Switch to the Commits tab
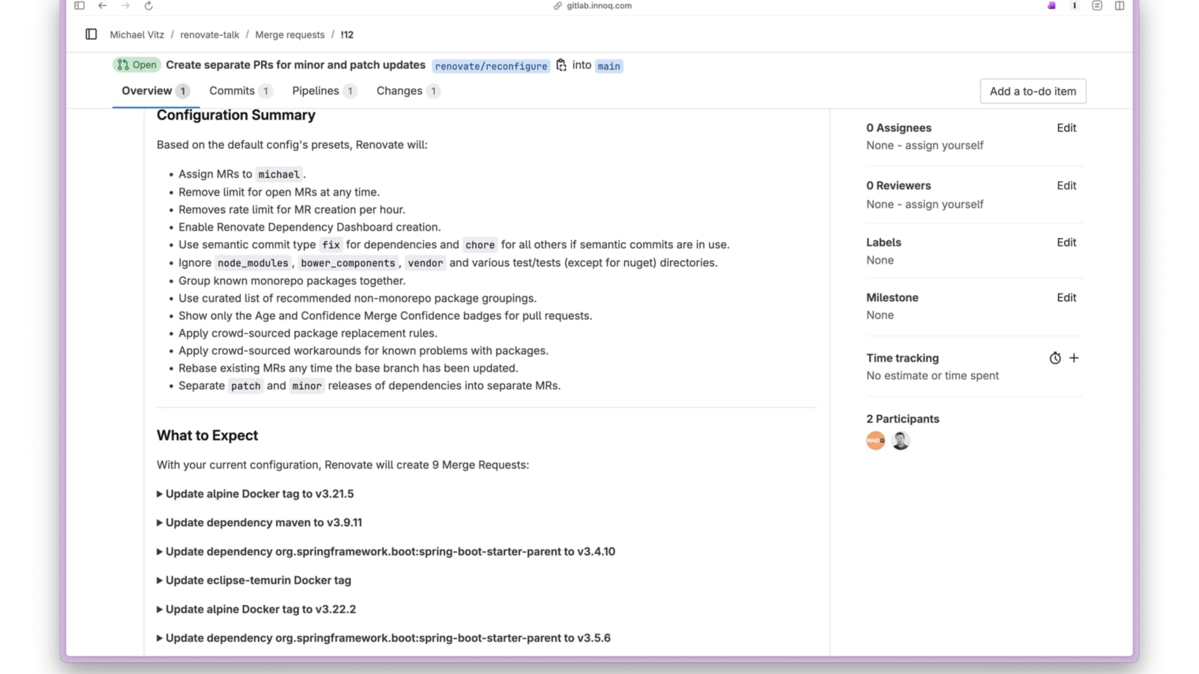The image size is (1199, 674). point(240,91)
